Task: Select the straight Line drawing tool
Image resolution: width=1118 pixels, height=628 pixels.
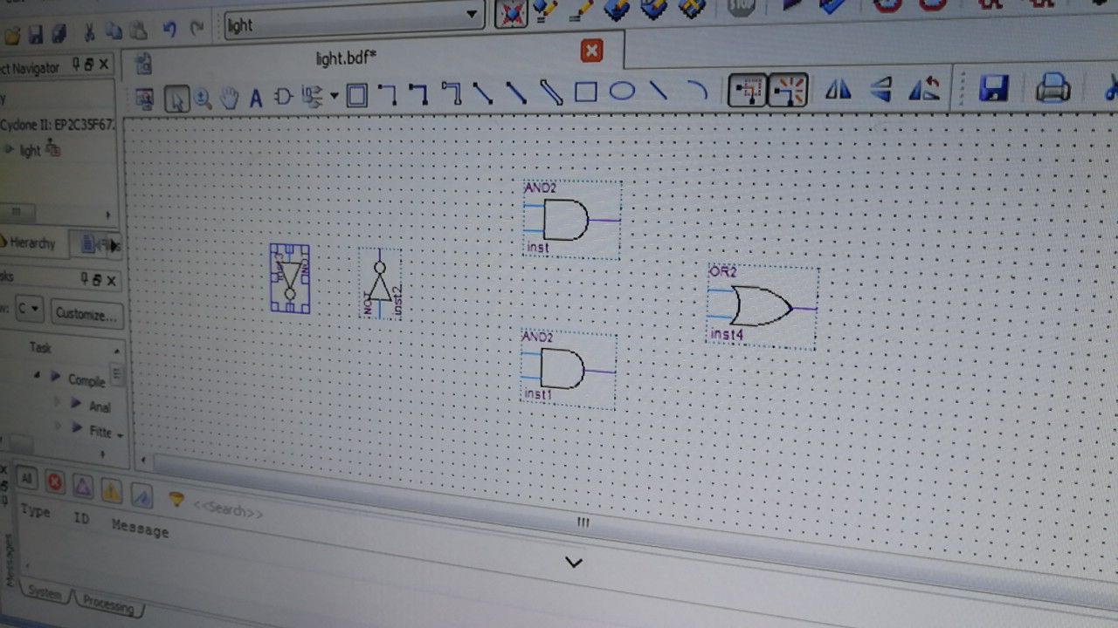Action: [x=658, y=90]
